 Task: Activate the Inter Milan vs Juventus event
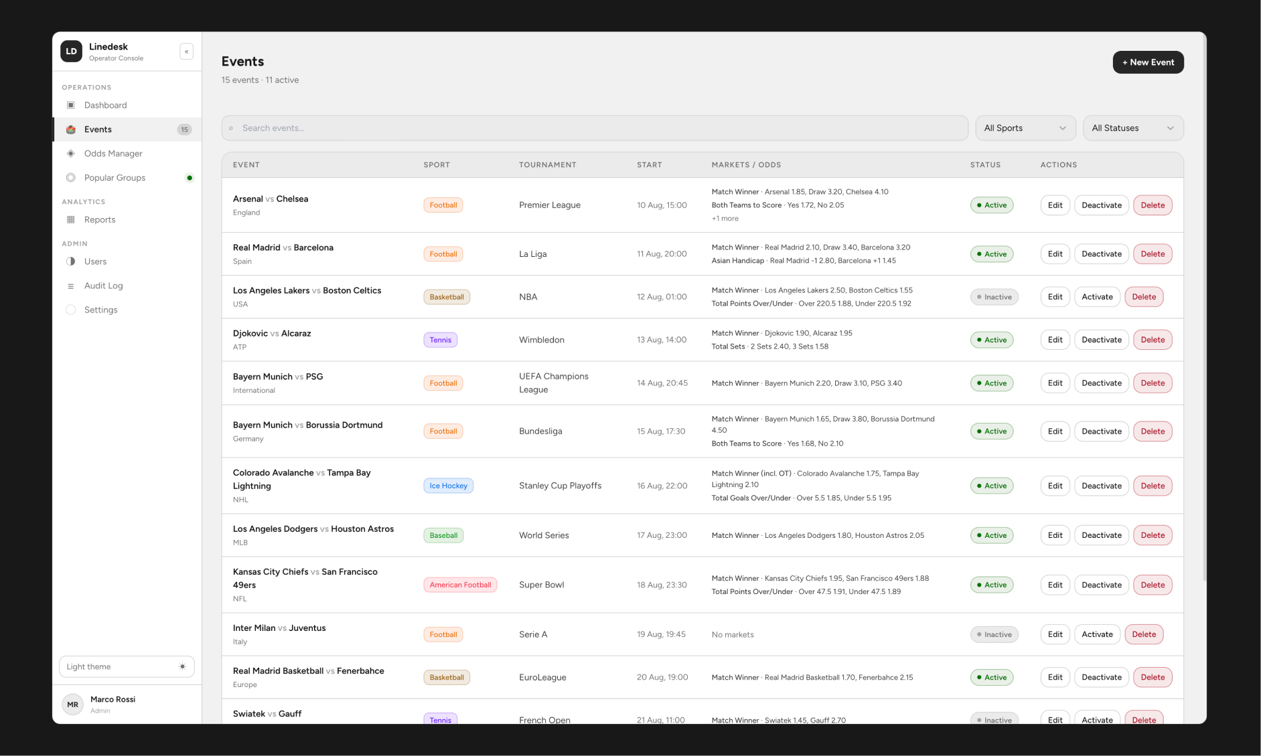coord(1097,634)
